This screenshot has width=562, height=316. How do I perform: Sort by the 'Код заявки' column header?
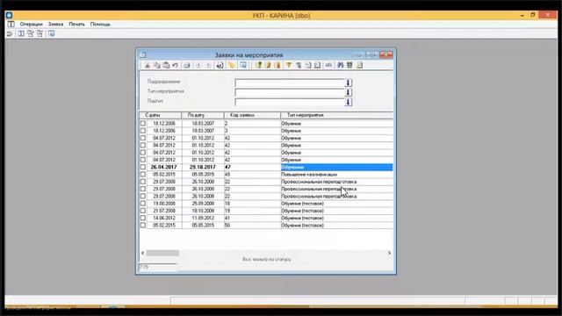pos(252,115)
